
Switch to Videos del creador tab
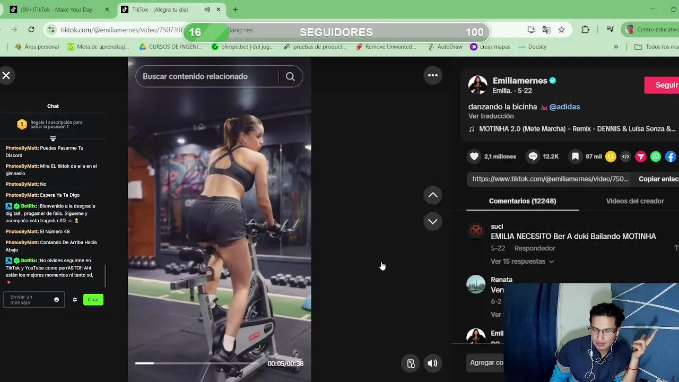click(x=635, y=201)
